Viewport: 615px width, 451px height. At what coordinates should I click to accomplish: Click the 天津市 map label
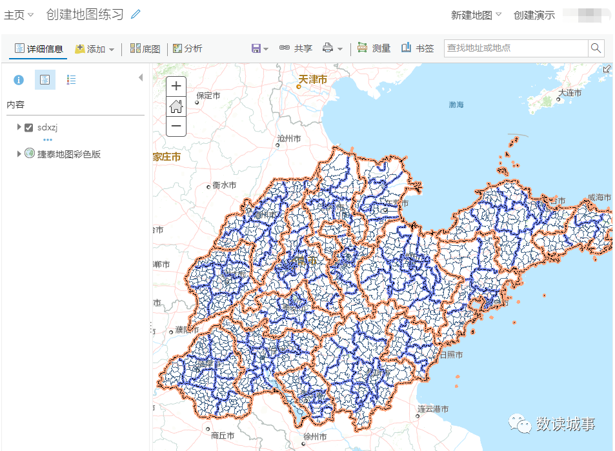[312, 79]
